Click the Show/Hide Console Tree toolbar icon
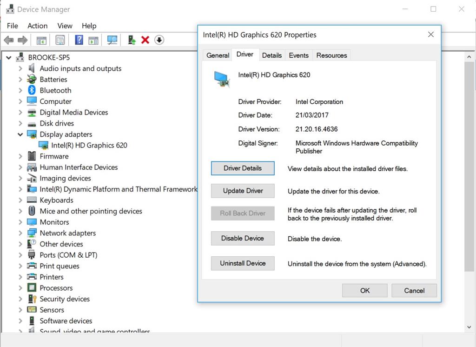The image size is (476, 347). point(41,40)
